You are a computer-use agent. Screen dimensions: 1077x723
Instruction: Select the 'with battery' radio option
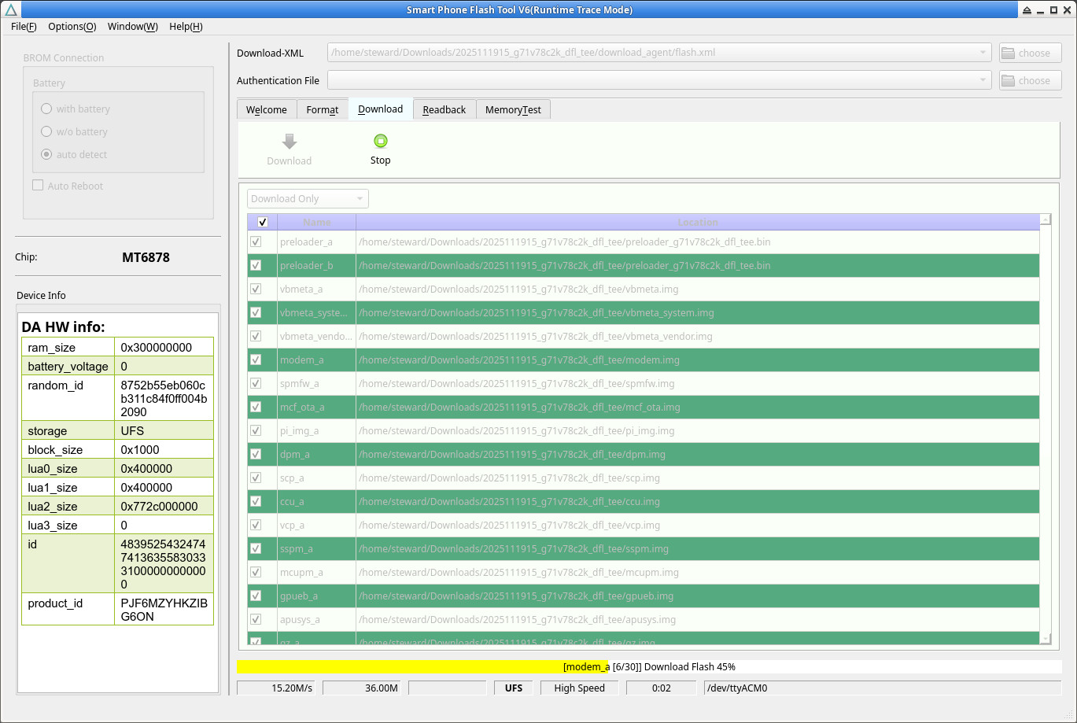tap(47, 109)
